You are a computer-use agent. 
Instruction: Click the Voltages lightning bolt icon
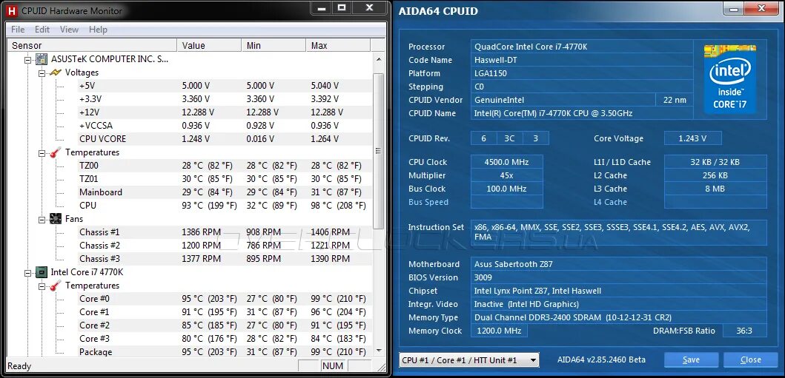(56, 72)
